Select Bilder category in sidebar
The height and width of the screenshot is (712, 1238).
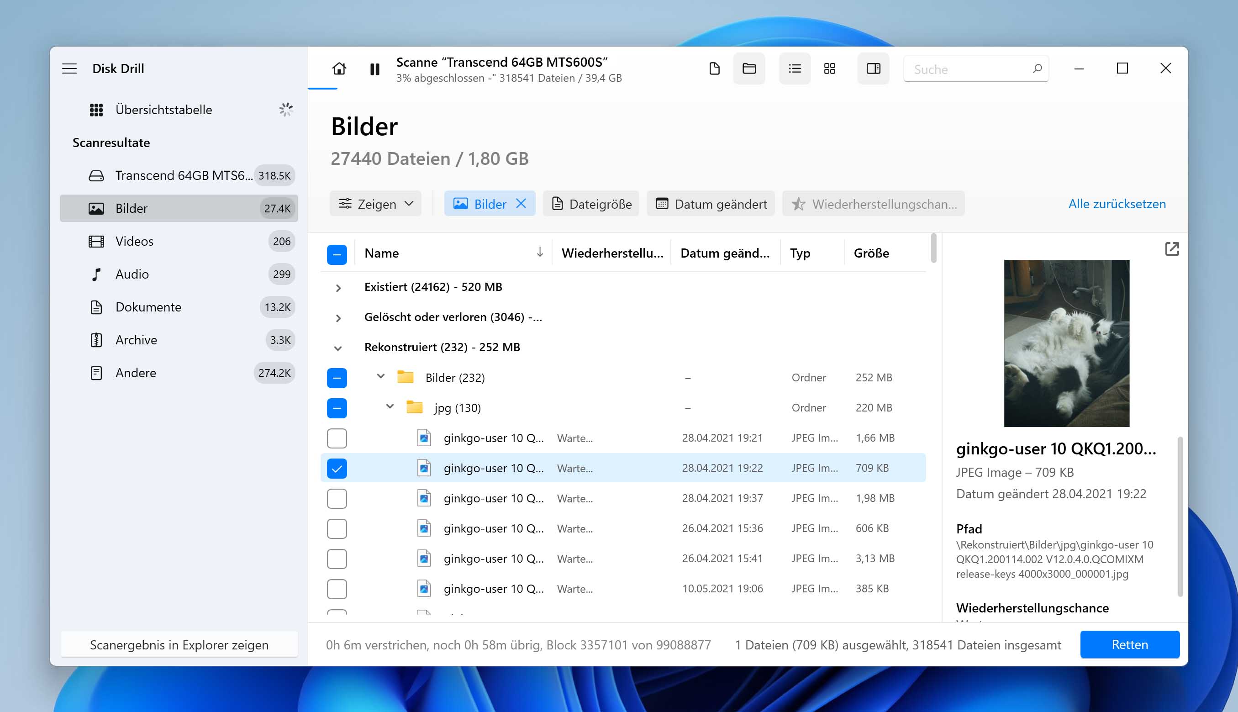tap(179, 209)
